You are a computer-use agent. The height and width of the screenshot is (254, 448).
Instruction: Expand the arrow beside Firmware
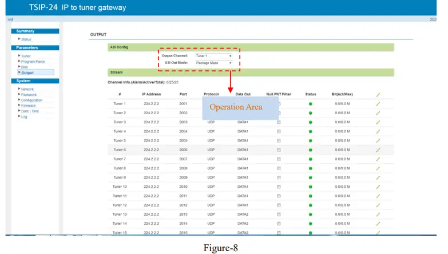pyautogui.click(x=19, y=105)
